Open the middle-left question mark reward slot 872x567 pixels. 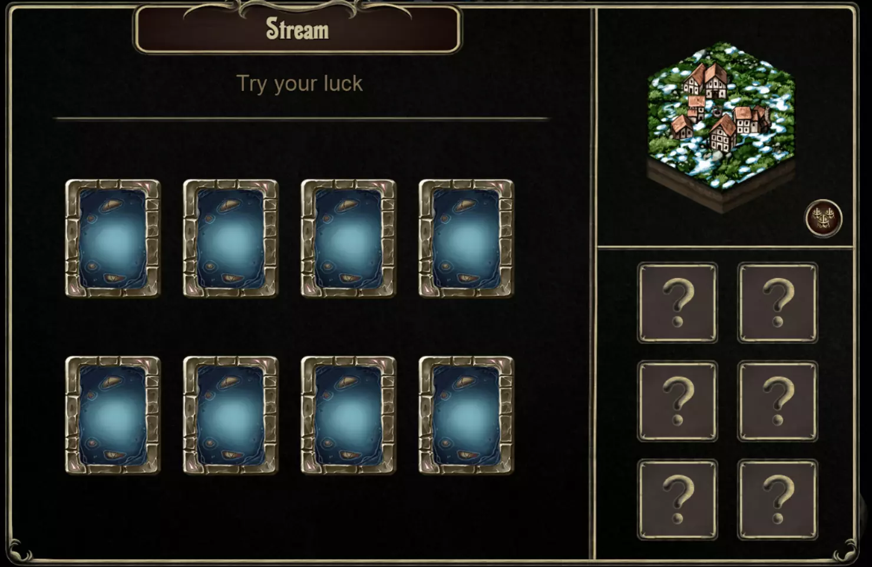click(678, 401)
